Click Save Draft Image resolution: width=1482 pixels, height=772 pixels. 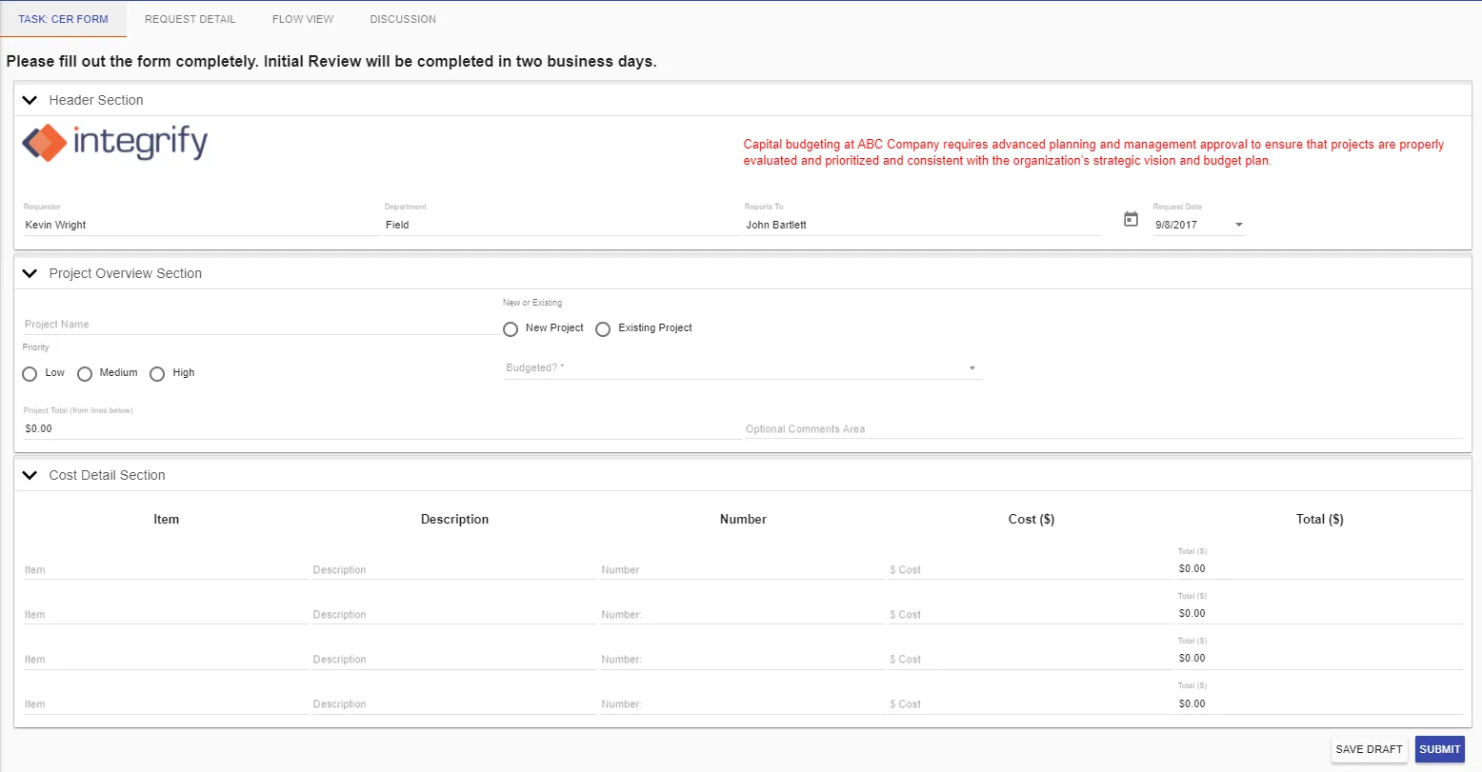click(x=1369, y=749)
